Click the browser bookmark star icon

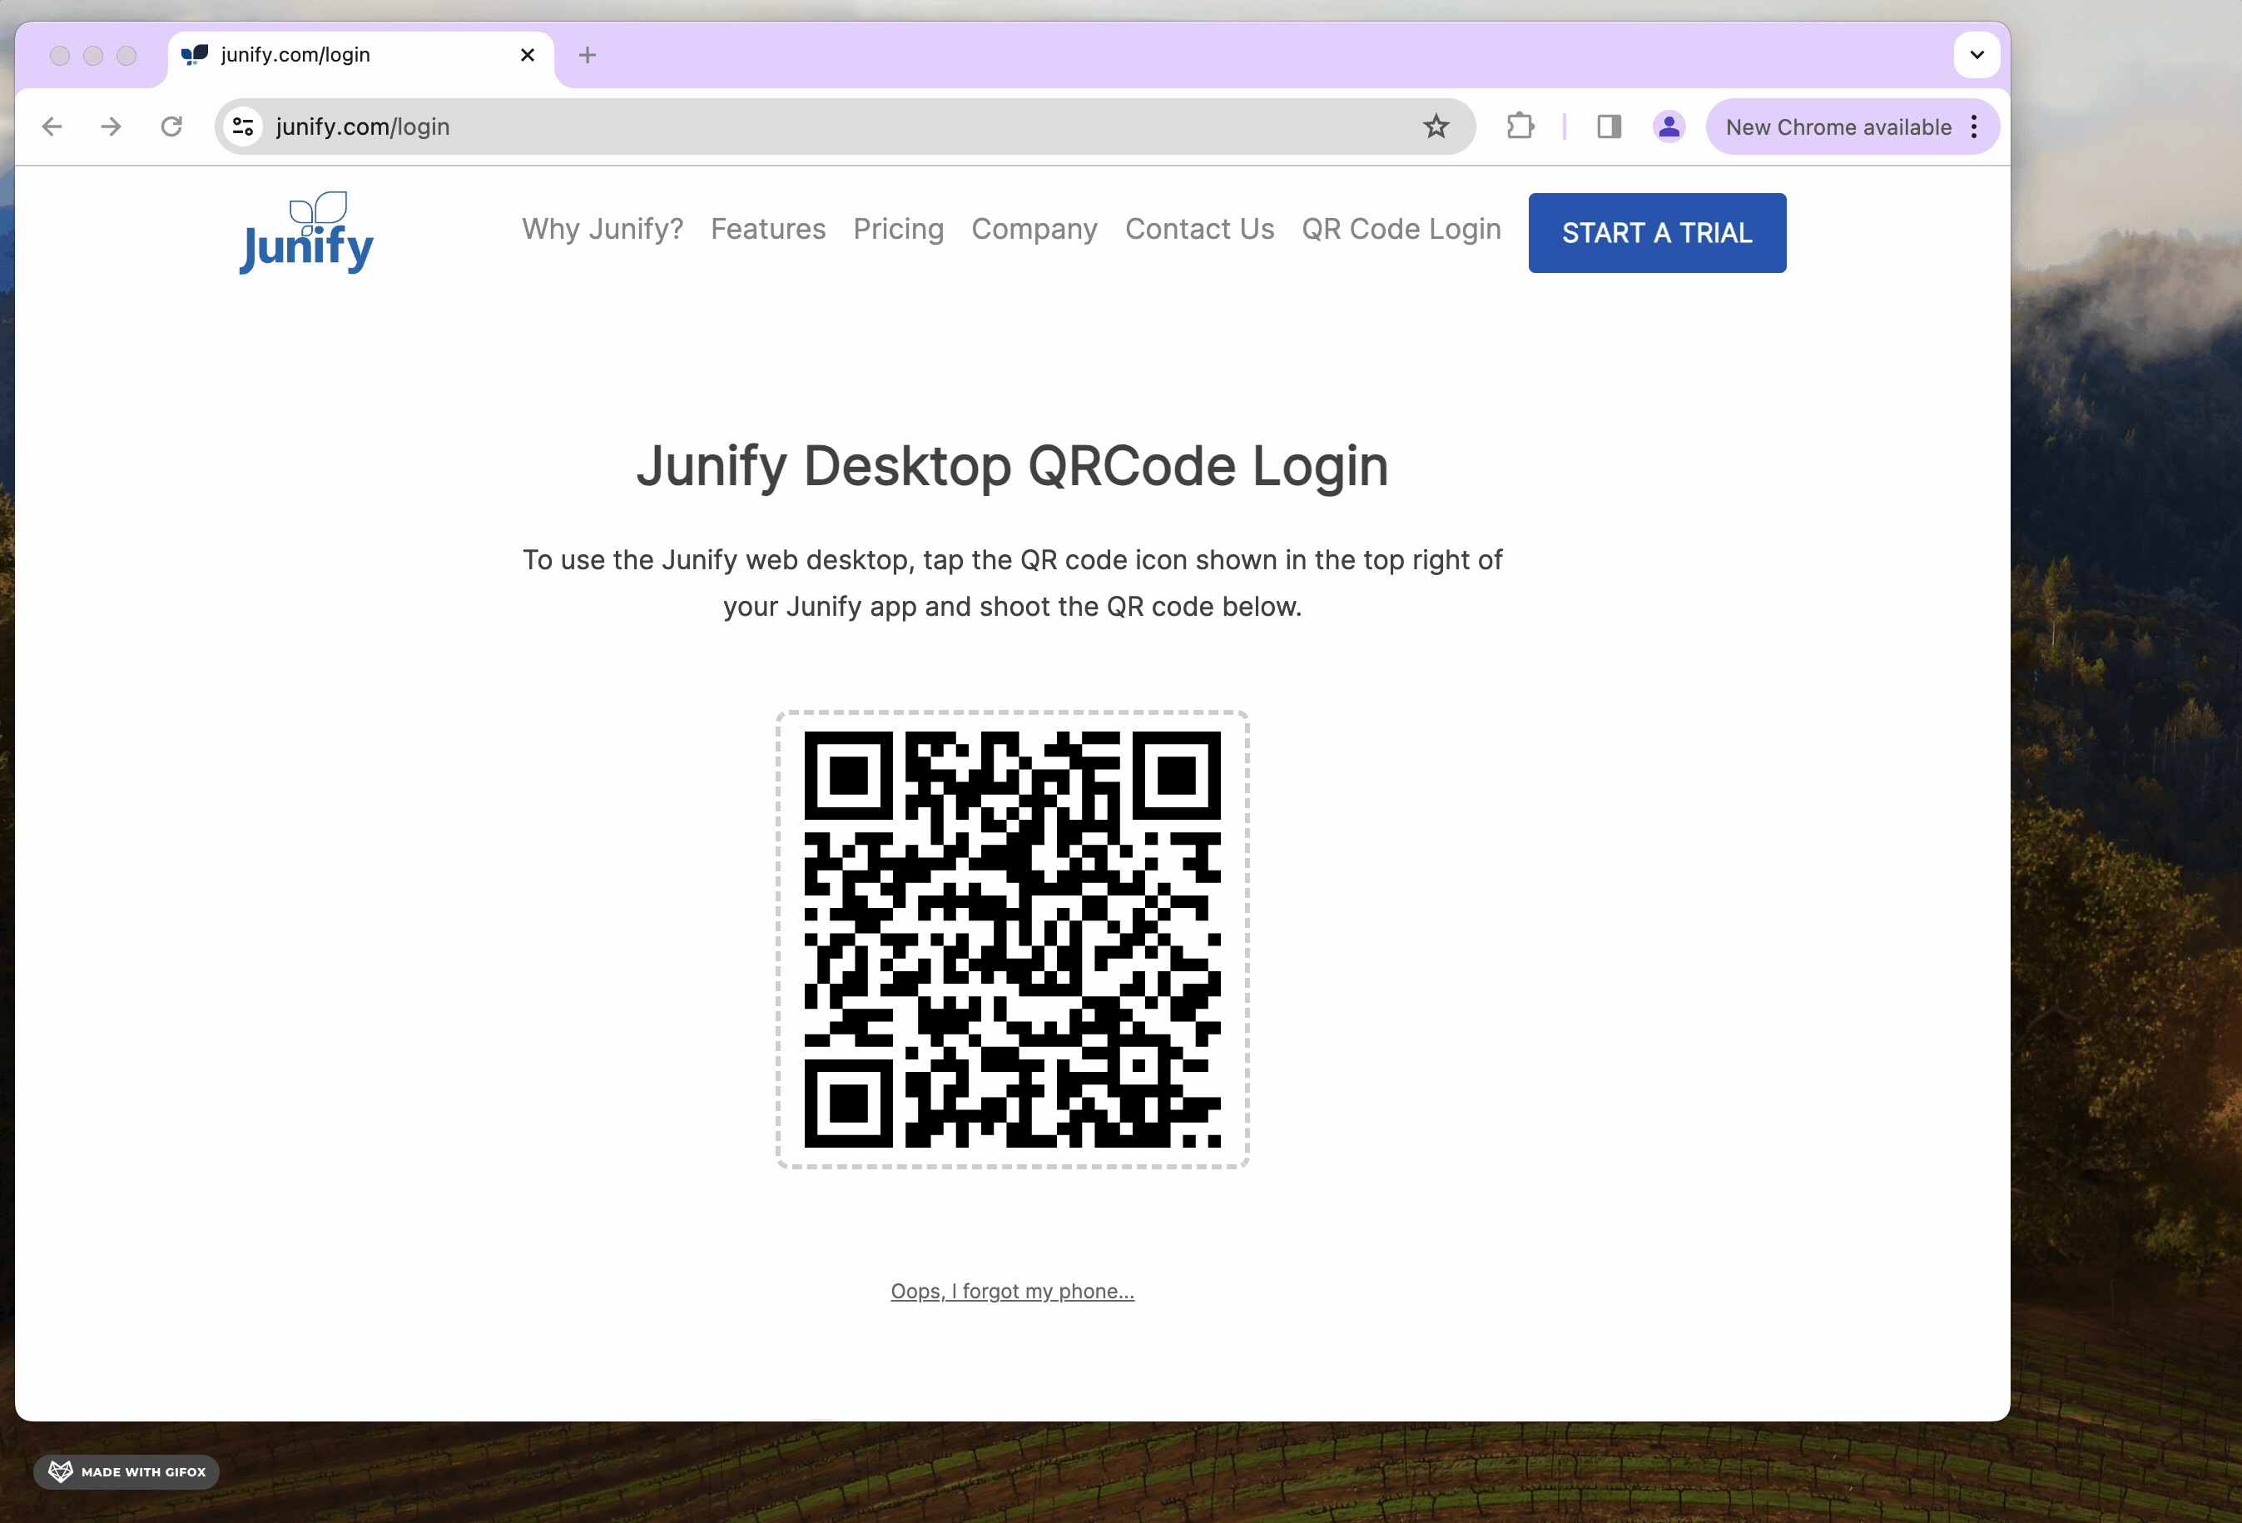(x=1436, y=126)
